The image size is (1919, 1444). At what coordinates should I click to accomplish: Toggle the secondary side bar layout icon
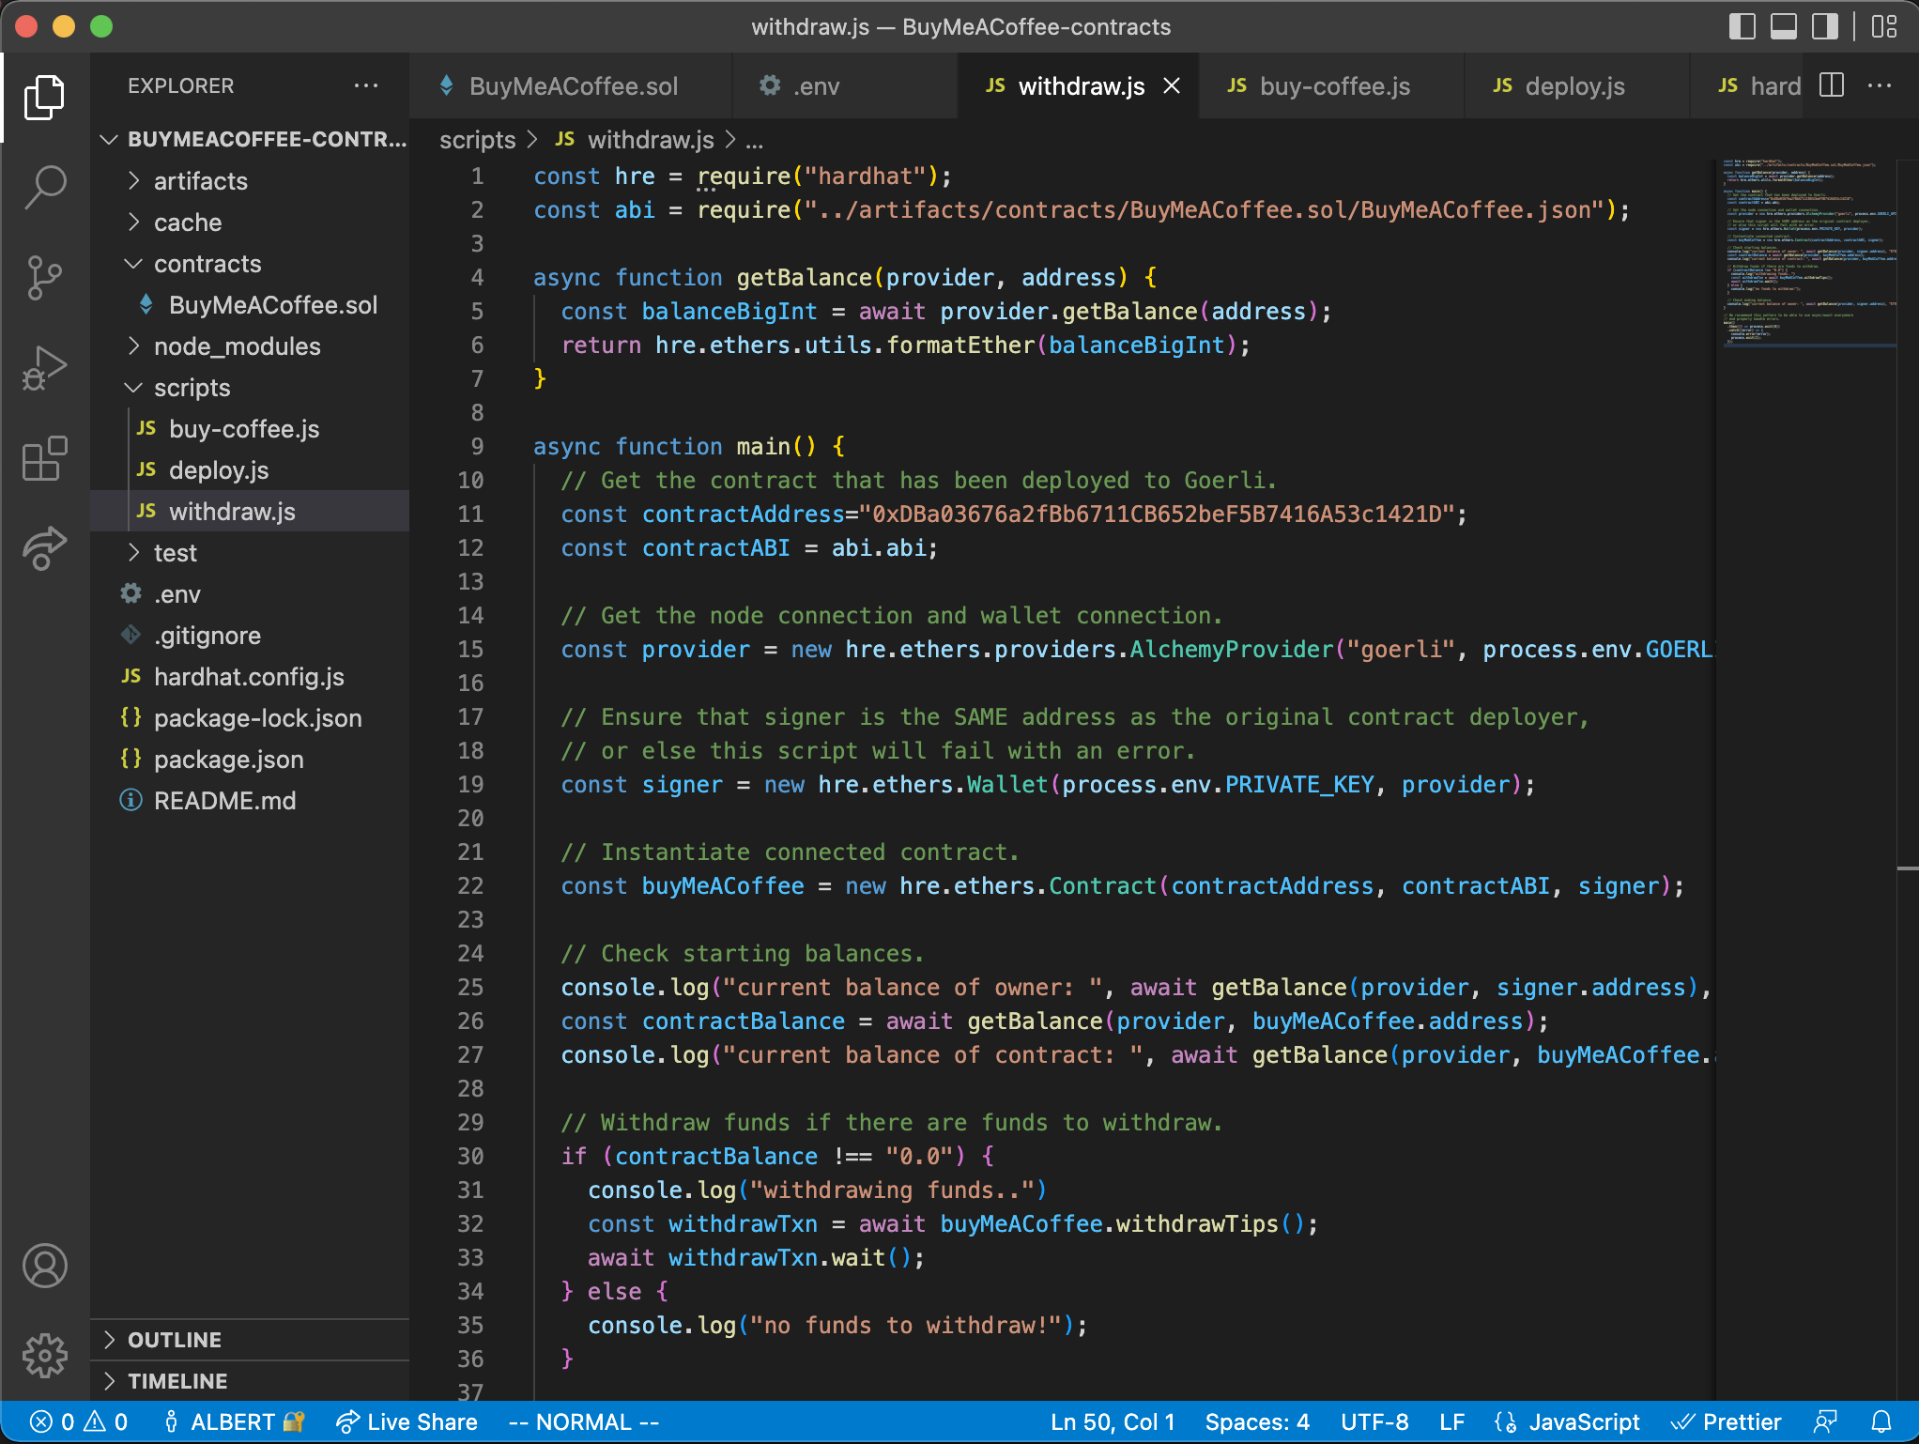pos(1824,26)
